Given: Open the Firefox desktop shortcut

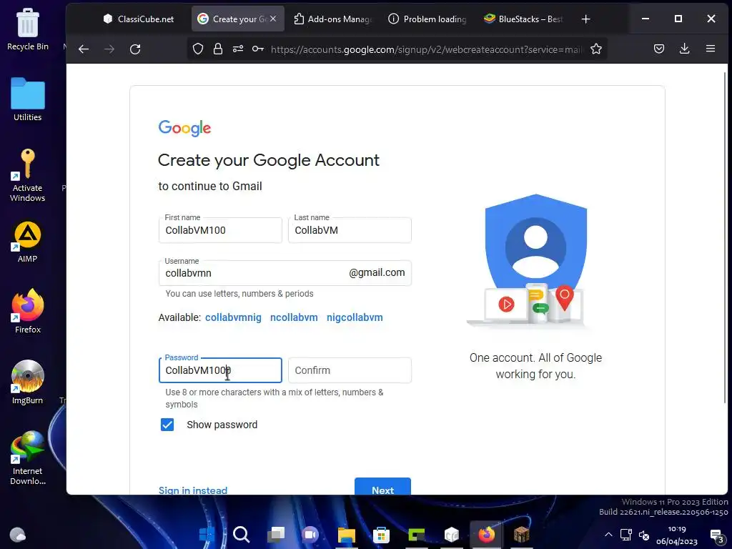Looking at the screenshot, I should 28,312.
